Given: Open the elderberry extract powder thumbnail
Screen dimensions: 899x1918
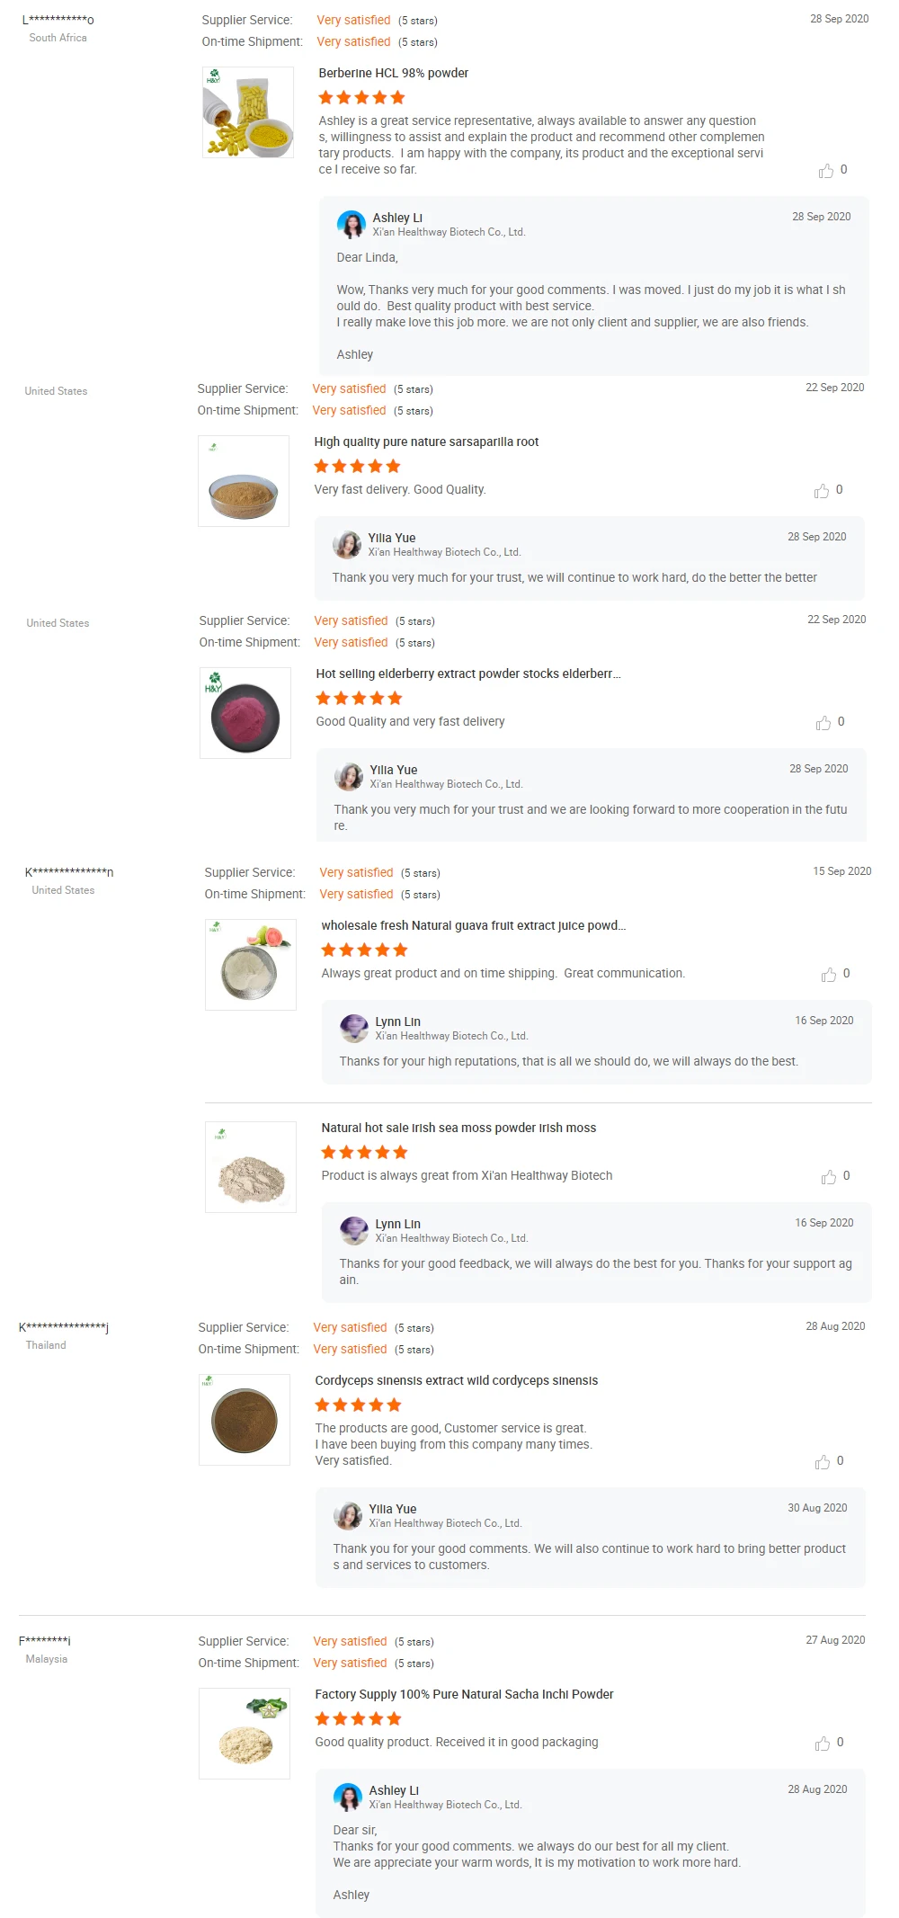Looking at the screenshot, I should (x=245, y=713).
